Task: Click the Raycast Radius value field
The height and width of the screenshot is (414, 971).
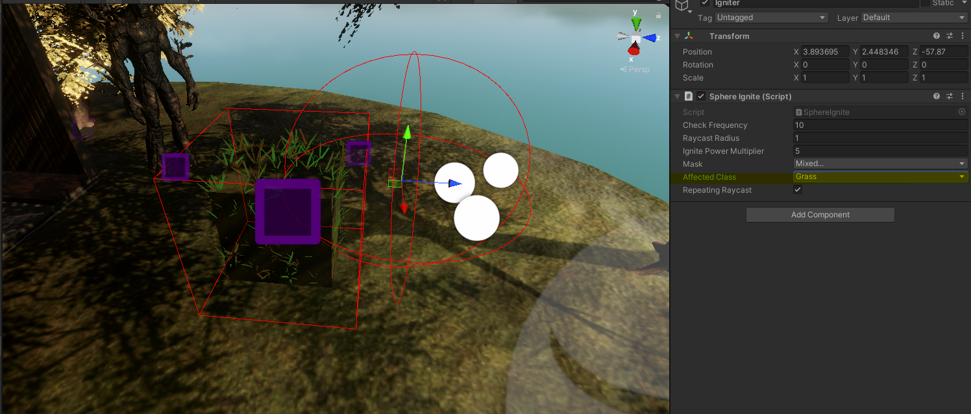Action: 880,138
